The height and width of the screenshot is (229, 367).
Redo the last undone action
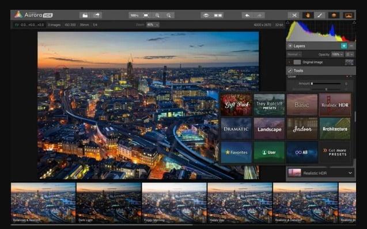[259, 16]
